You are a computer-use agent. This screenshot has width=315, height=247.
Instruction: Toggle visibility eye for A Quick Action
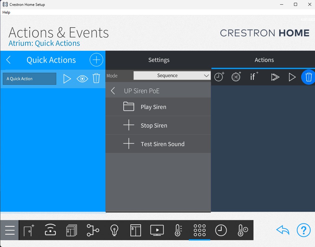pos(82,79)
